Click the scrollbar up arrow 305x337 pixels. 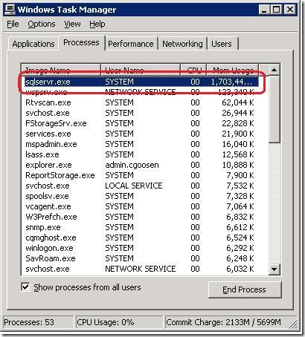pos(274,70)
